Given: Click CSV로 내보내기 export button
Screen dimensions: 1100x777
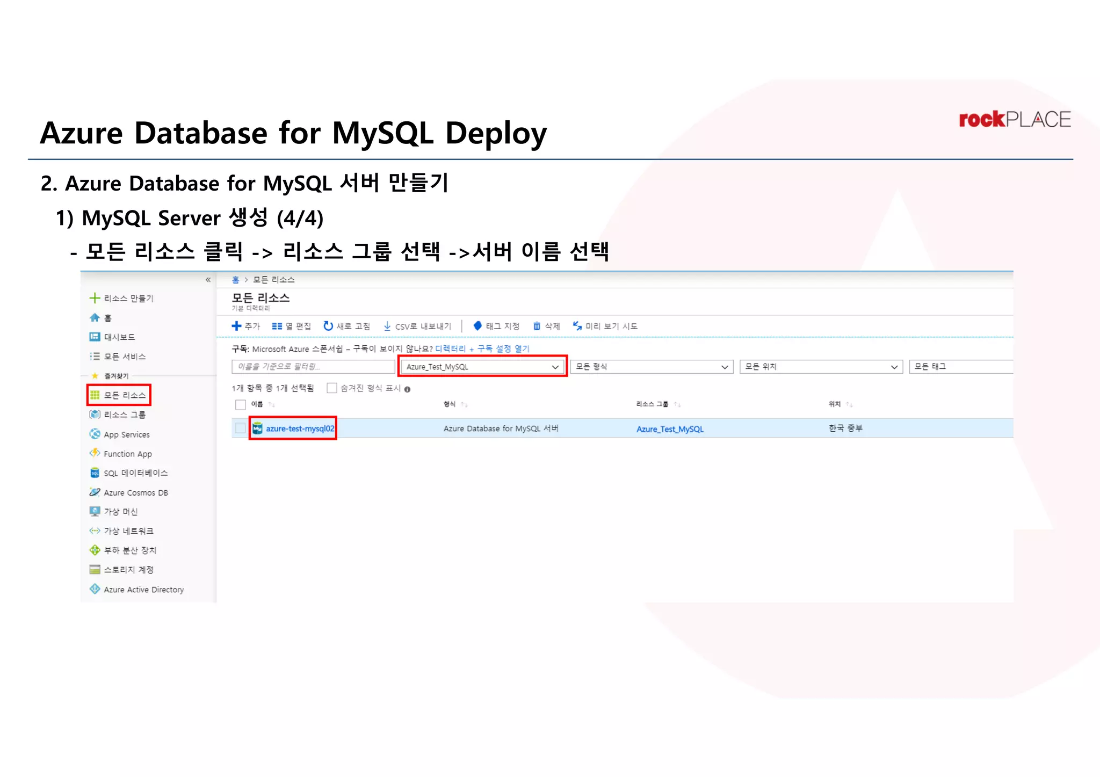Looking at the screenshot, I should click(x=417, y=326).
